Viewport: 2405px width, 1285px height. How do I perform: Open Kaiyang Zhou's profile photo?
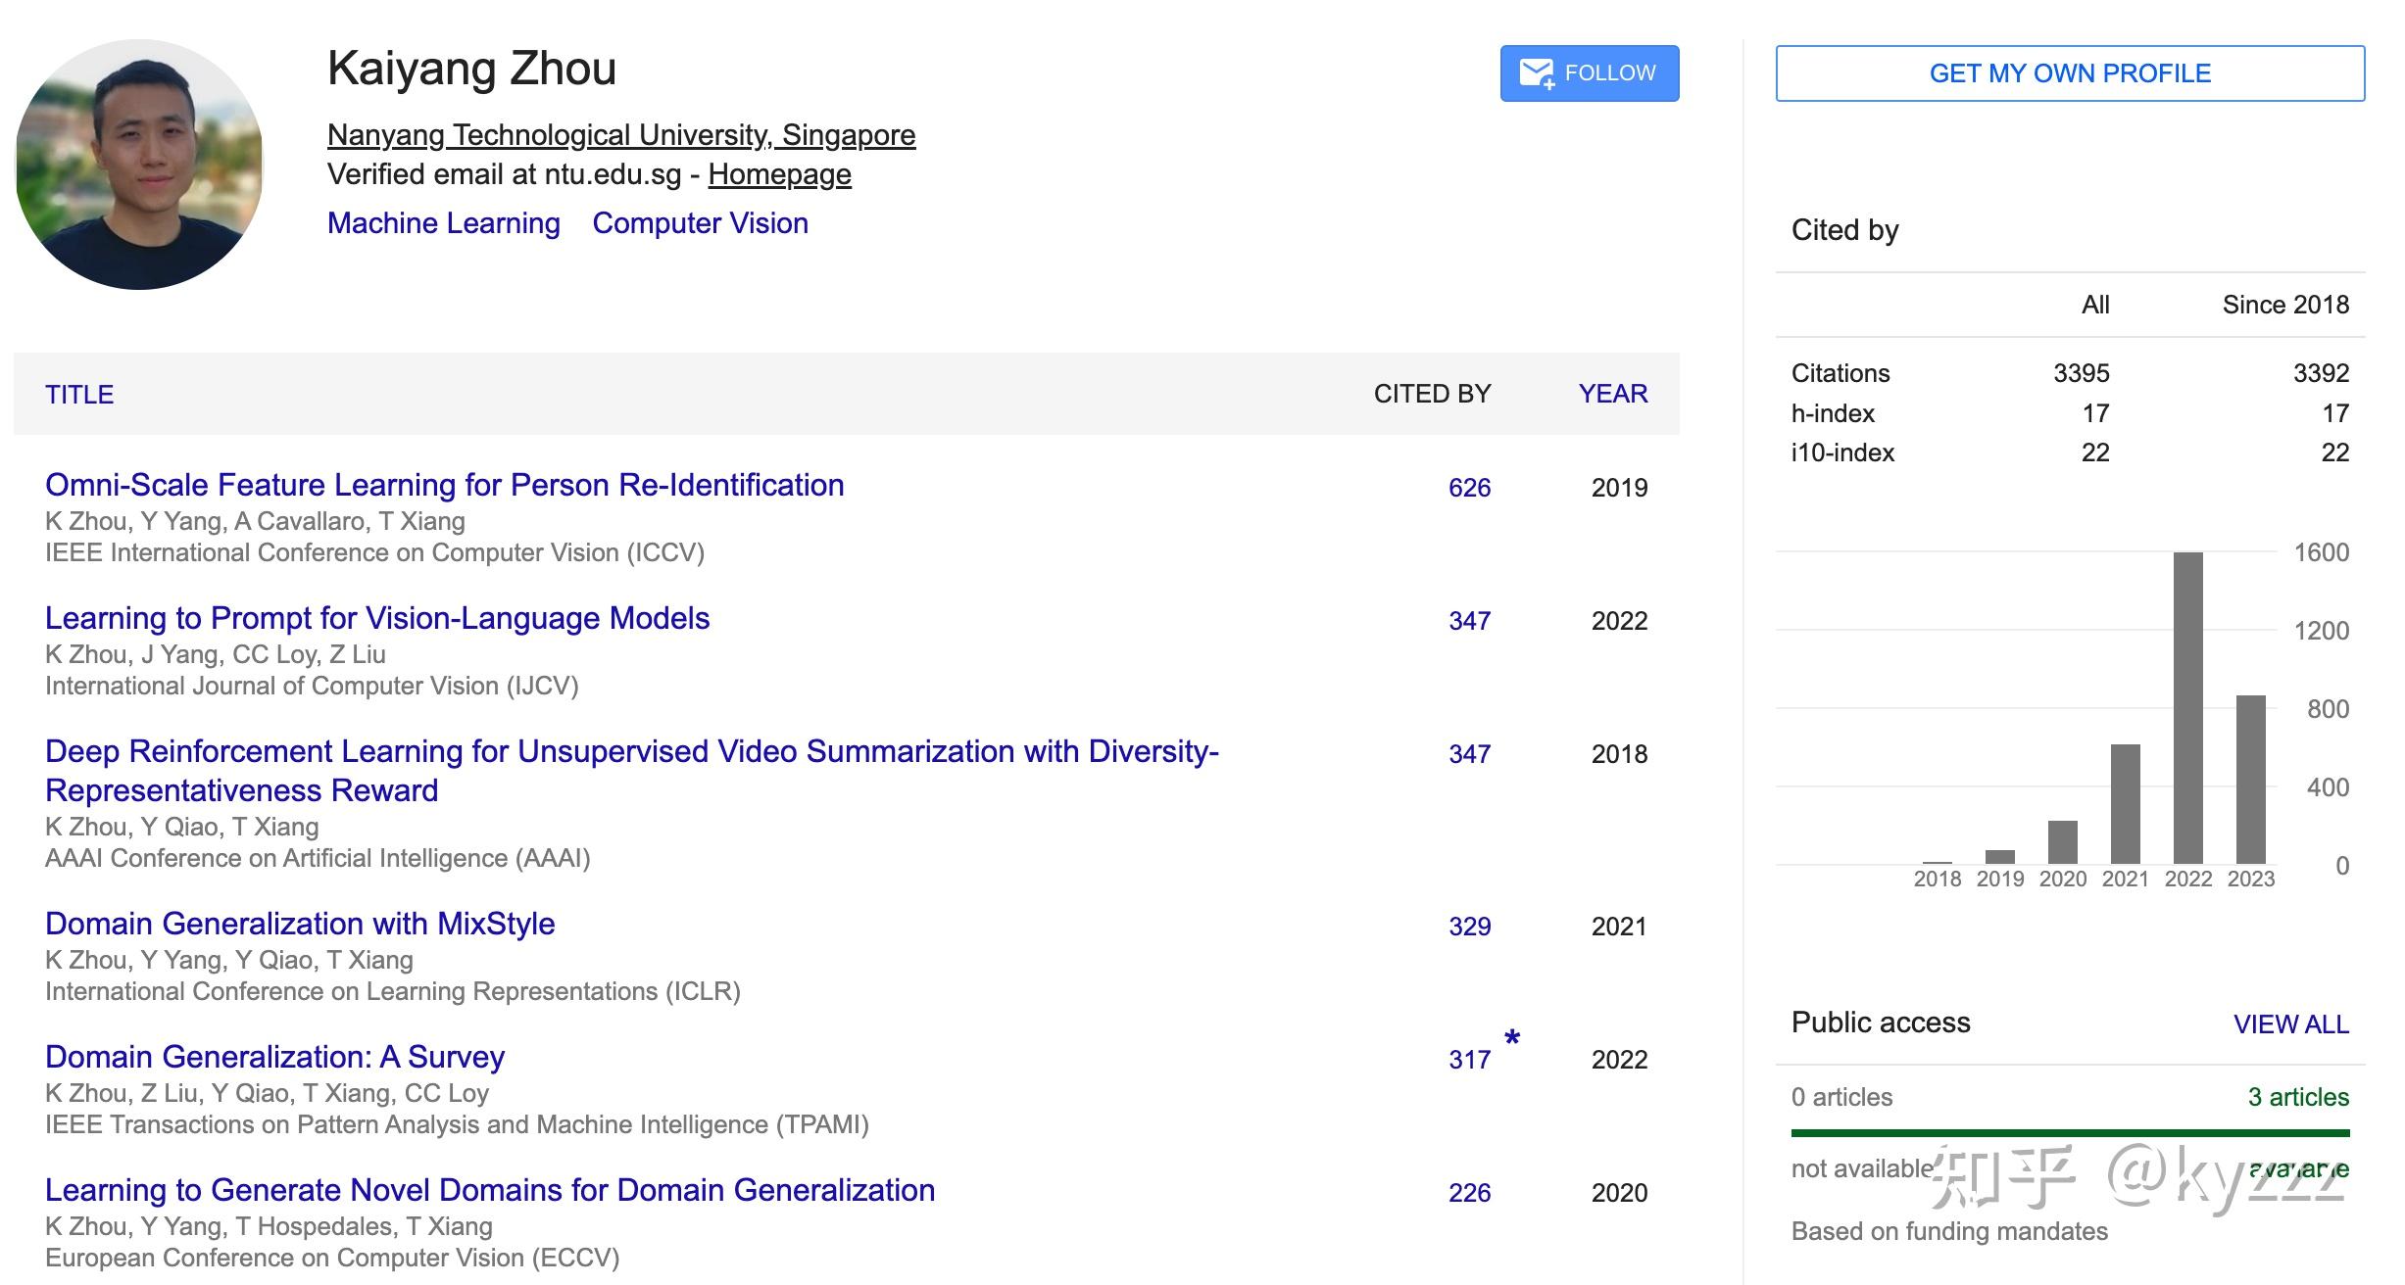coord(139,165)
